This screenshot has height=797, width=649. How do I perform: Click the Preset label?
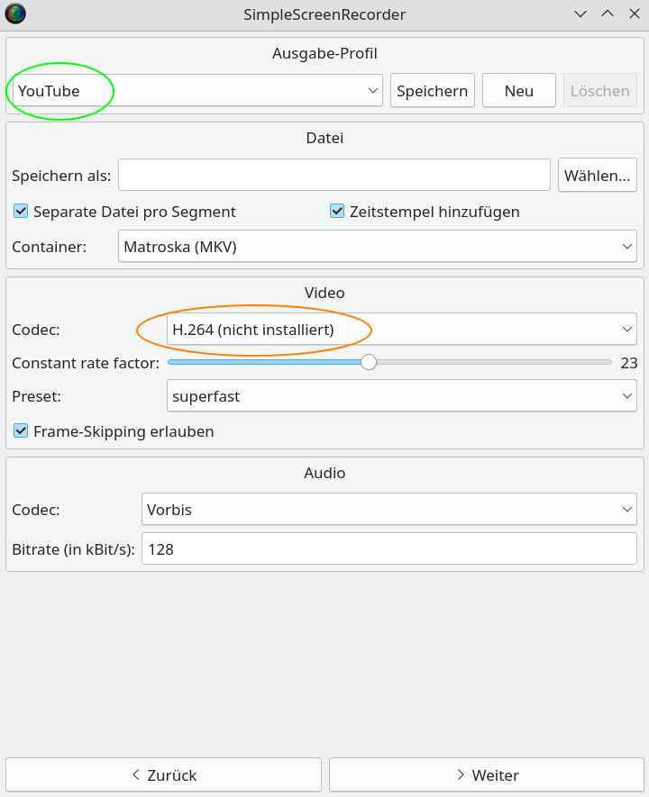[x=37, y=396]
